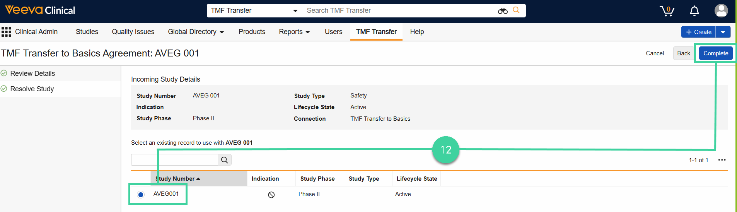Open the Users tab
Image resolution: width=737 pixels, height=212 pixels.
(x=333, y=32)
